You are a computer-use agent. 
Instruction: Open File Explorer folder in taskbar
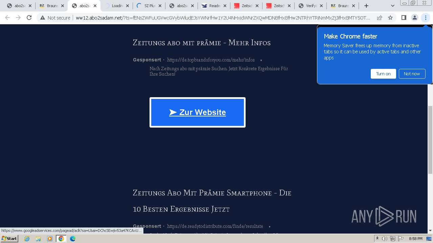click(38, 239)
